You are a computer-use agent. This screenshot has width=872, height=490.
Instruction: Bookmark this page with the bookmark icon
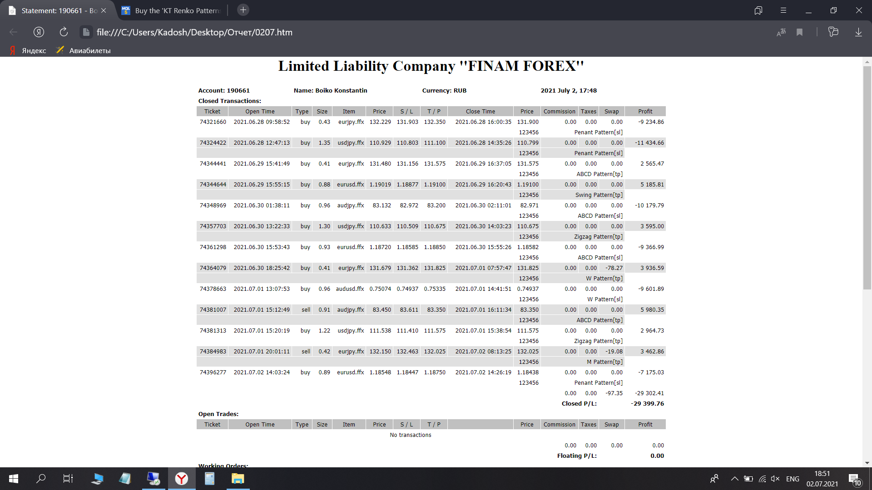[800, 32]
